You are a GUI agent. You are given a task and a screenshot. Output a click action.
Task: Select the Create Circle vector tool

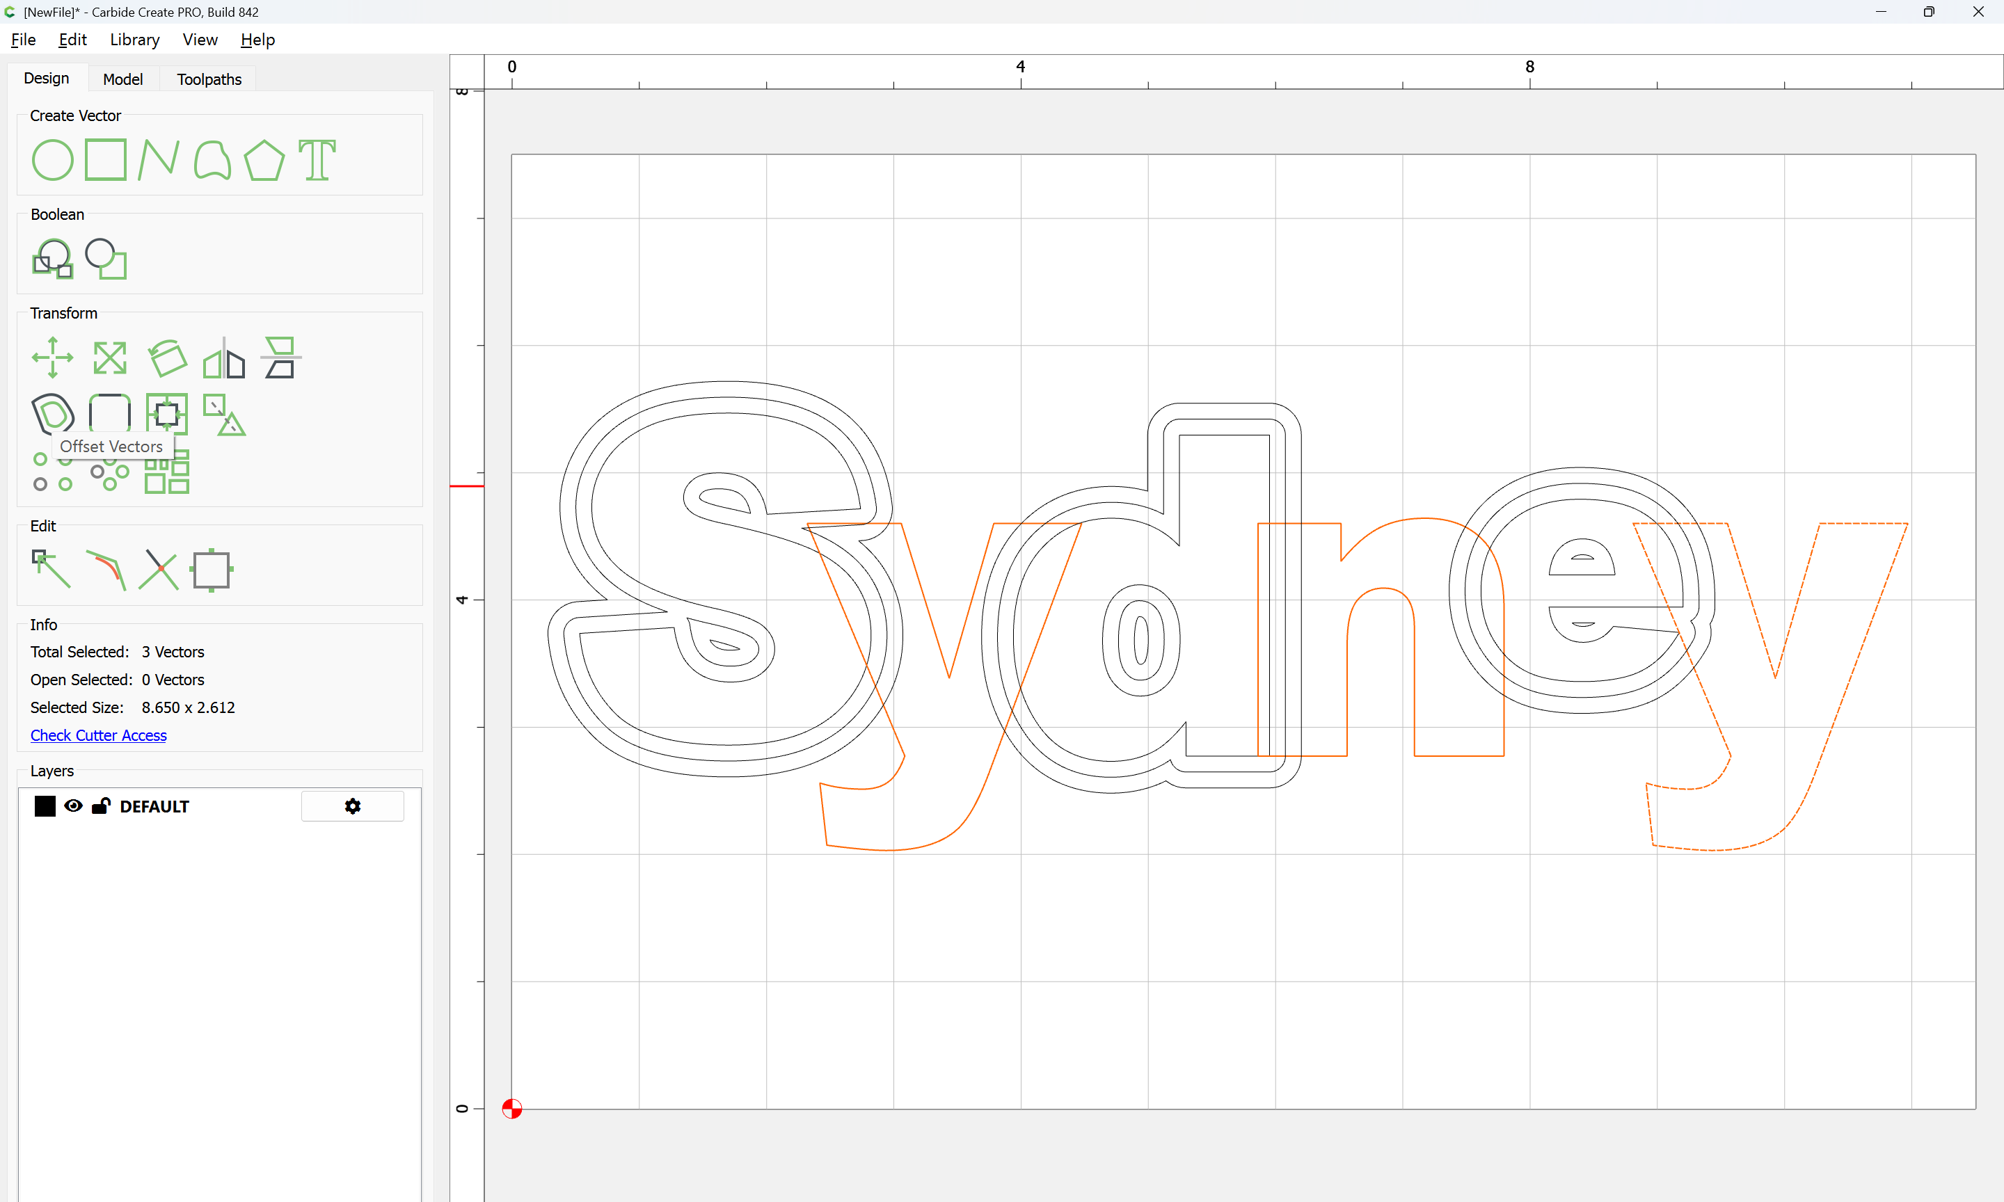[53, 159]
